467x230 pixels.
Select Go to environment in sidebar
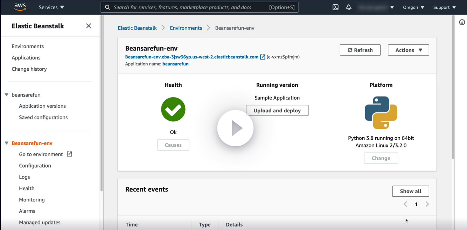coord(41,154)
